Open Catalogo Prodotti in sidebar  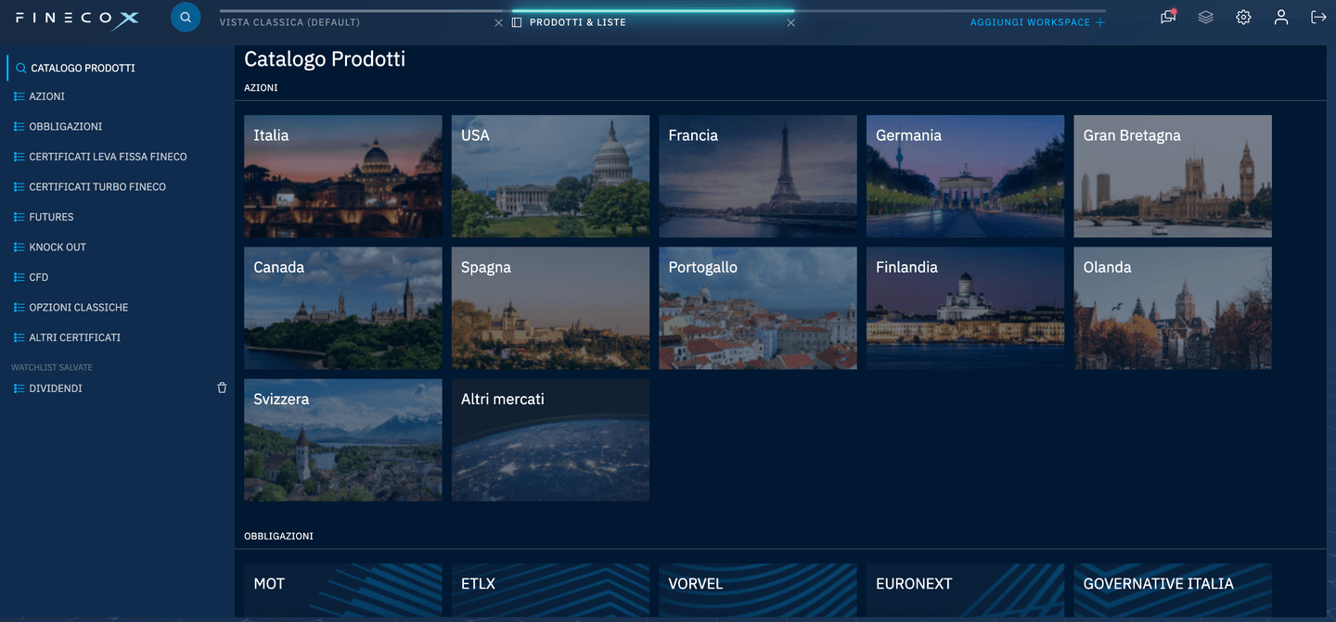tap(83, 69)
